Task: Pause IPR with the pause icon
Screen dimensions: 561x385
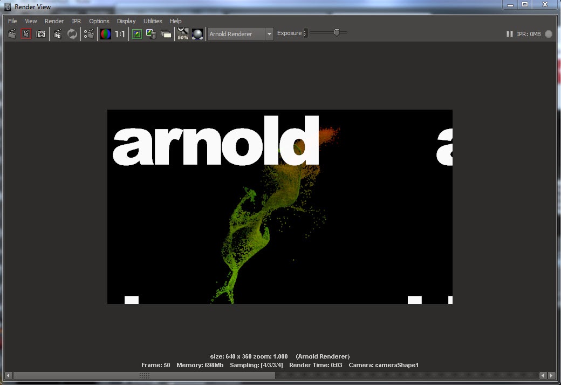Action: coord(509,34)
